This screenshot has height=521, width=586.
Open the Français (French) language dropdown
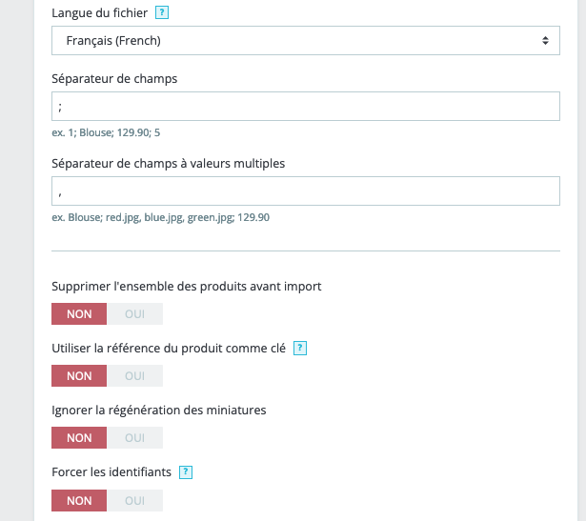[305, 40]
